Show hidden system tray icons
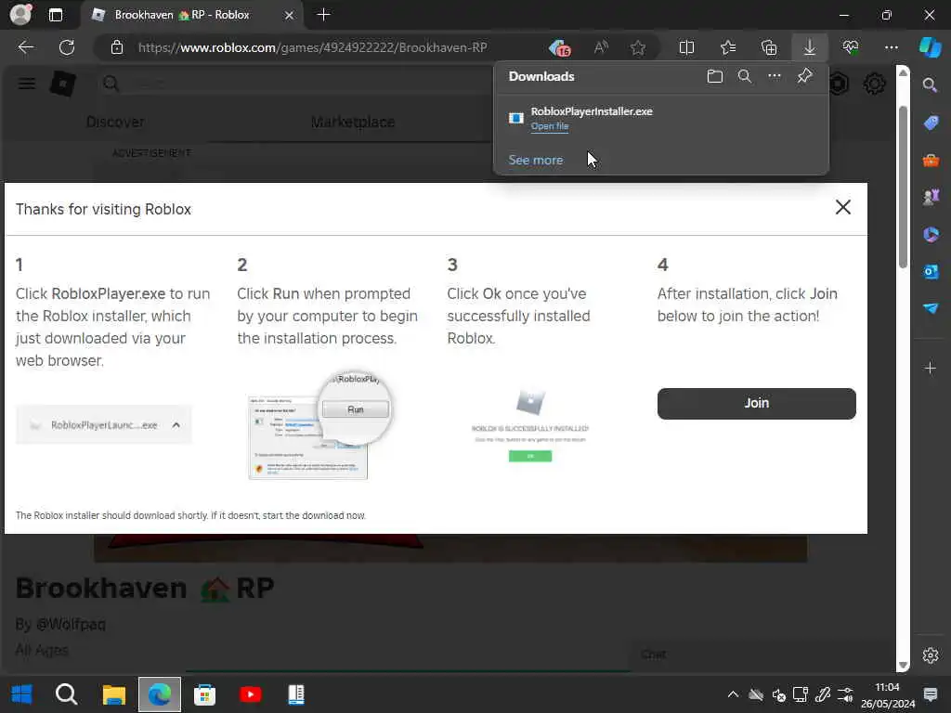Image resolution: width=951 pixels, height=713 pixels. (x=733, y=694)
